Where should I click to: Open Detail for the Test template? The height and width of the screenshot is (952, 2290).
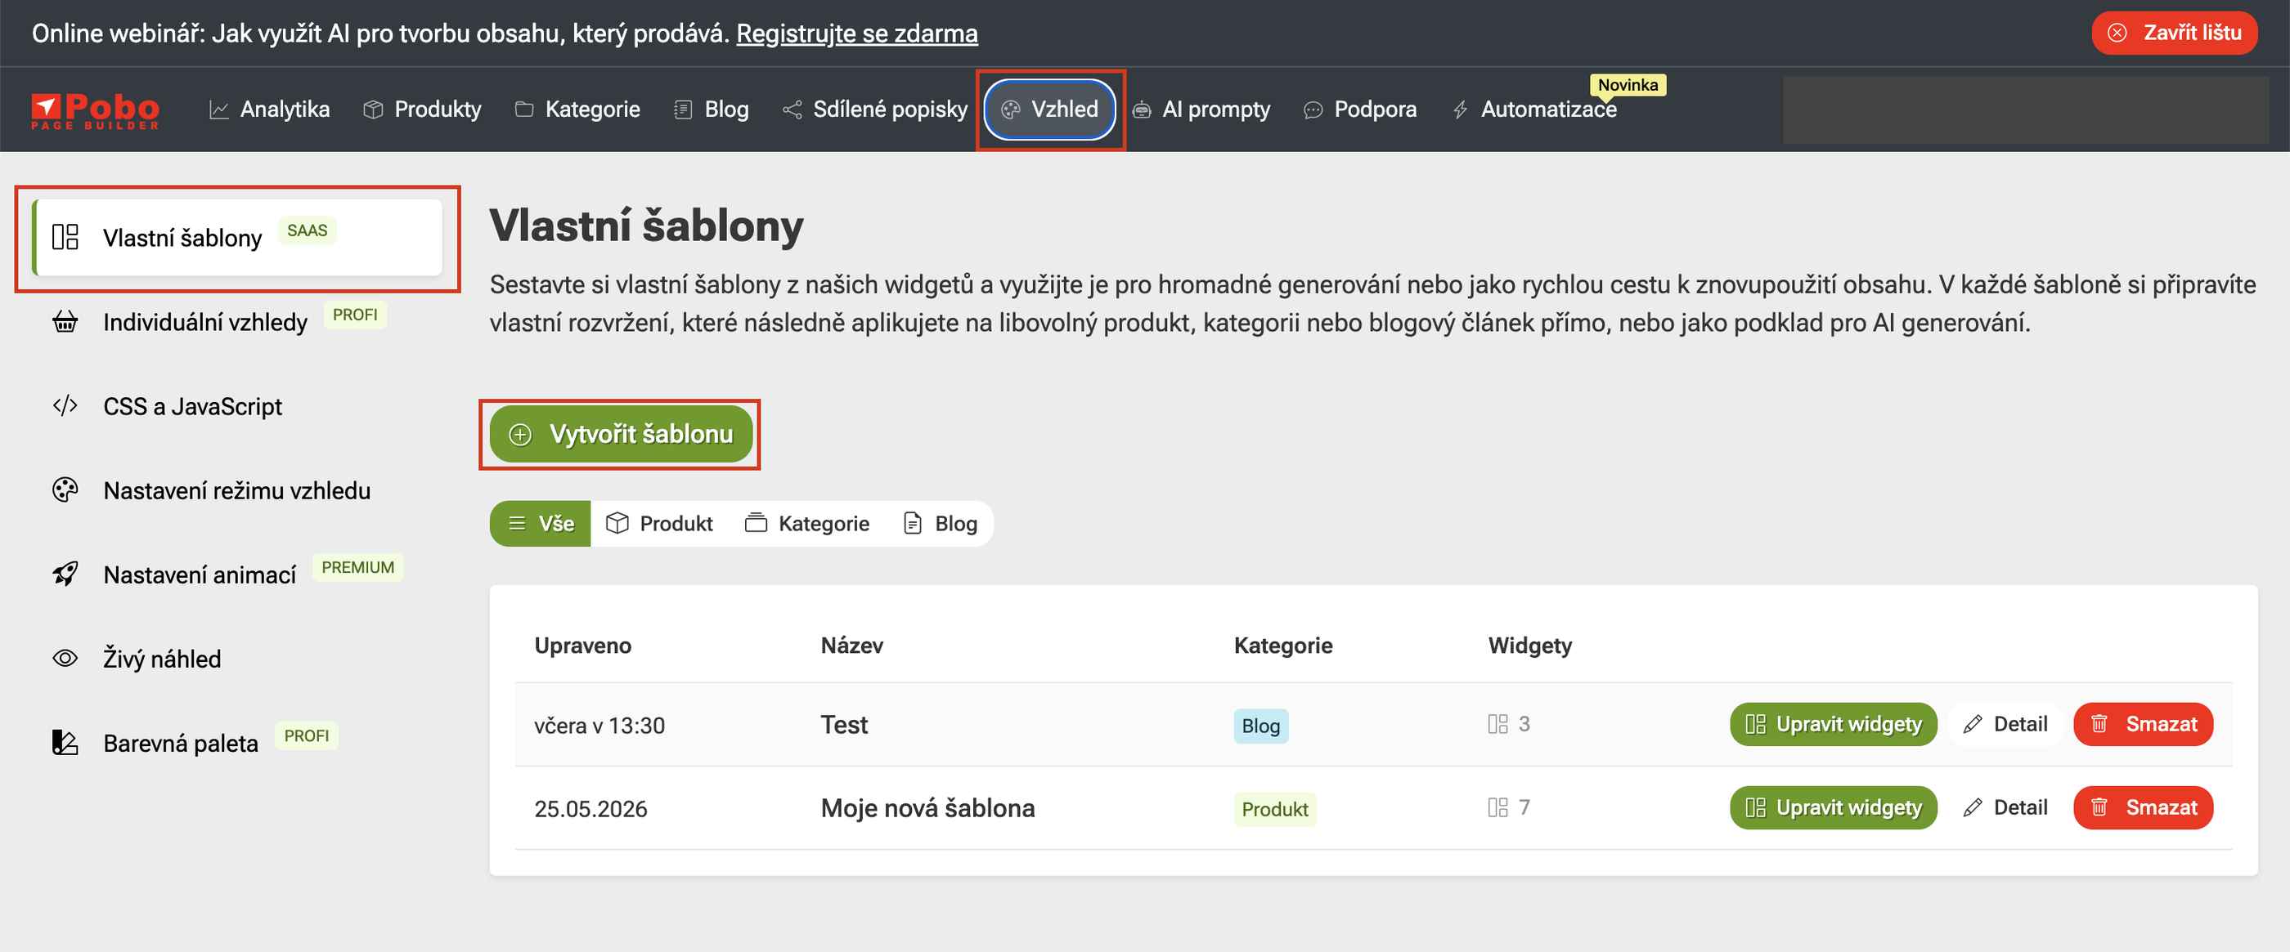point(2005,725)
